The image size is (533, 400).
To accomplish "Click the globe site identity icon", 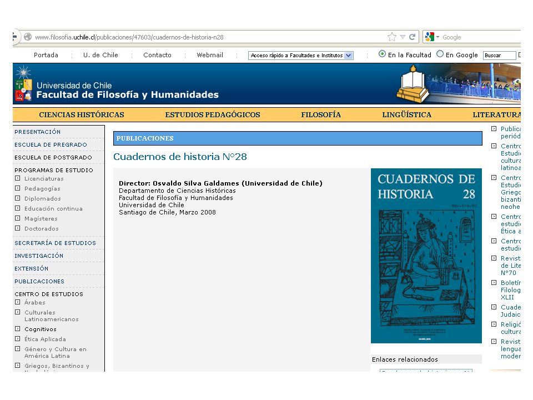I will (28, 37).
